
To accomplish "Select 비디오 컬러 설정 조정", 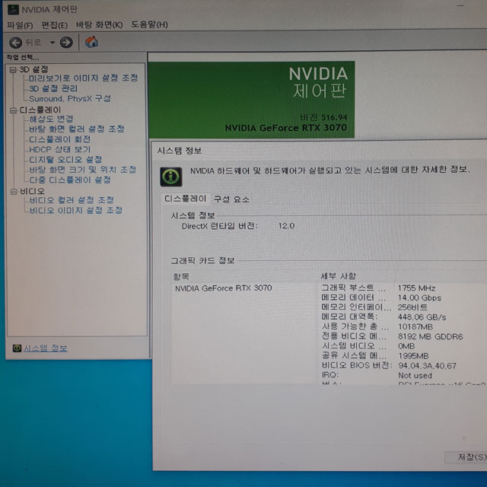I will click(x=72, y=200).
